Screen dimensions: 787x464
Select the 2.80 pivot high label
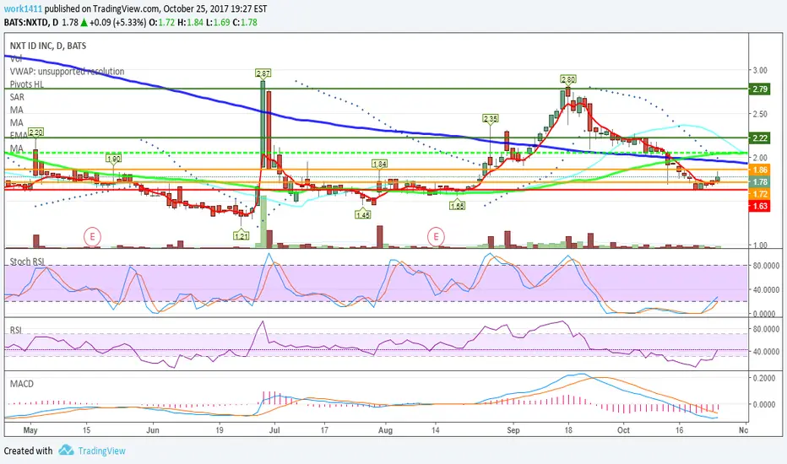[568, 79]
